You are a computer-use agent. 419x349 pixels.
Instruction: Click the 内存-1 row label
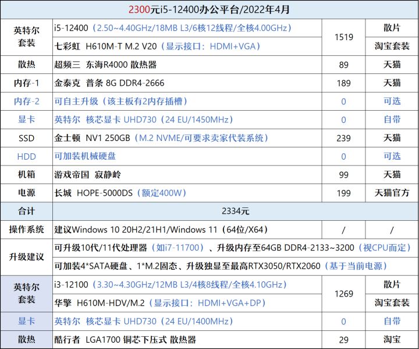26,83
